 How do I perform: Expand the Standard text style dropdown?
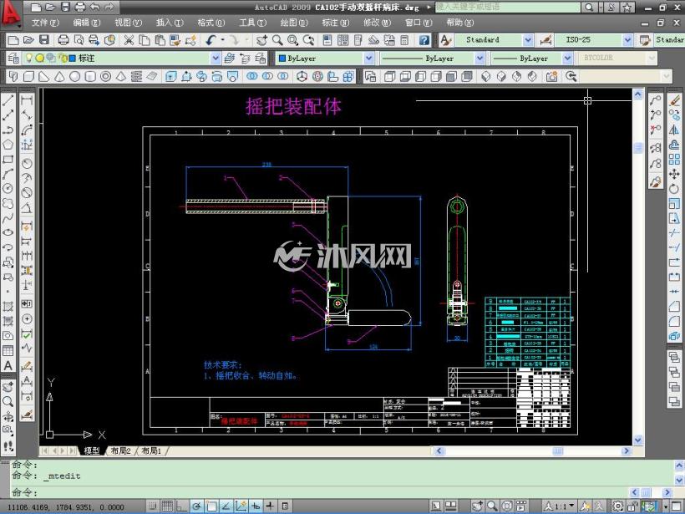528,40
